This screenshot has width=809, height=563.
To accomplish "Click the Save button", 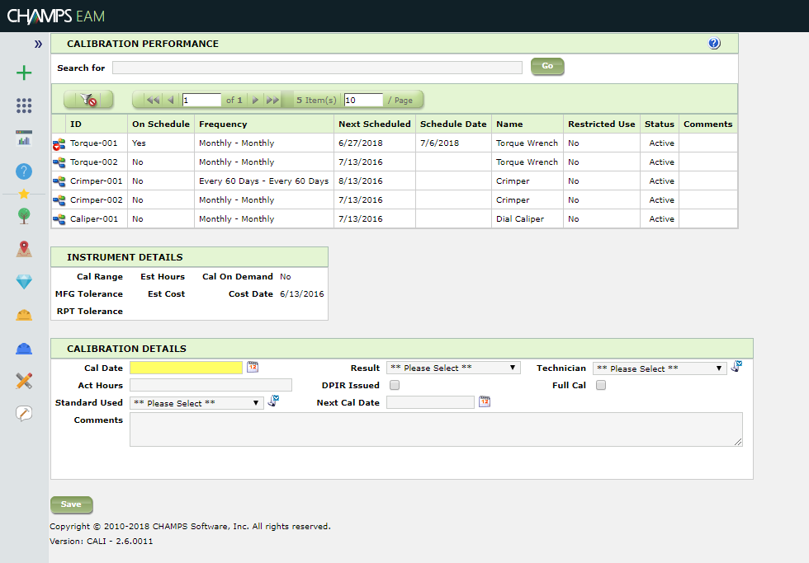I will (x=71, y=504).
